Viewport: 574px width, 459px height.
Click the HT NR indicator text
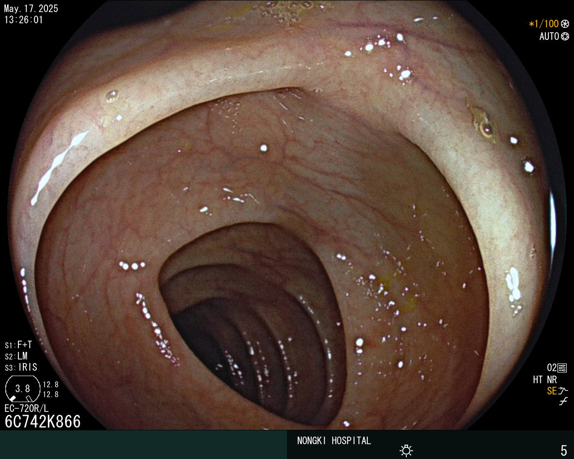point(545,380)
